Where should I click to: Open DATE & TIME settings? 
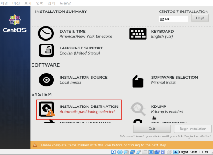pos(75,33)
